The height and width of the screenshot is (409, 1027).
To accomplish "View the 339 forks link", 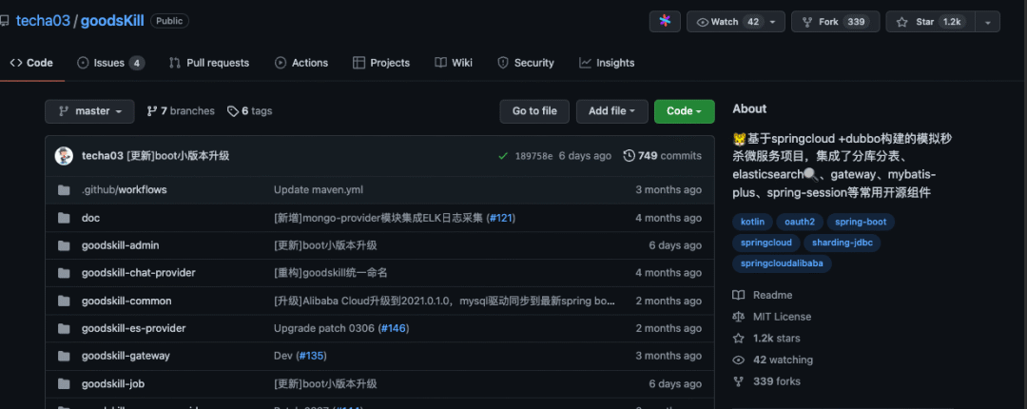I will click(x=766, y=381).
